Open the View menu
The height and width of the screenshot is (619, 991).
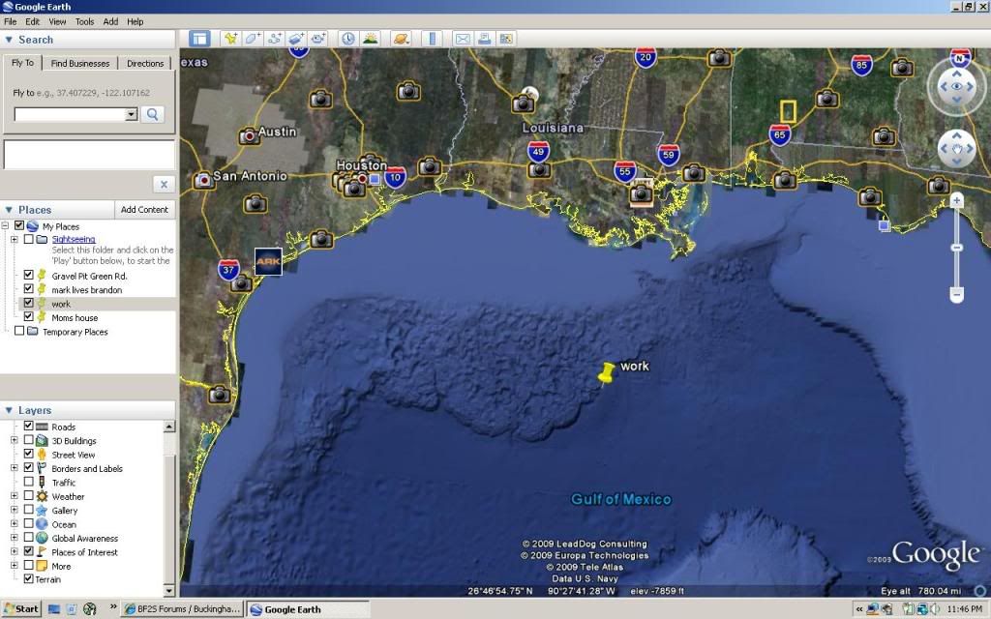tap(57, 21)
